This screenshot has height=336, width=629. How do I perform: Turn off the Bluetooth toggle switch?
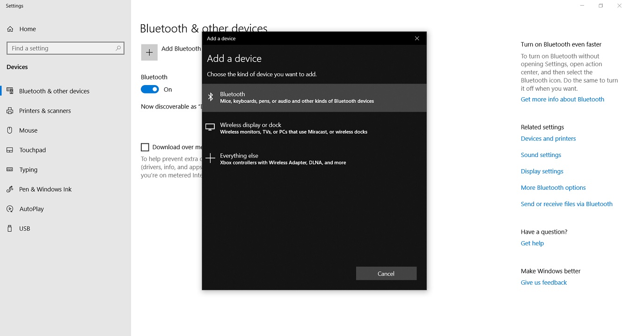[150, 89]
